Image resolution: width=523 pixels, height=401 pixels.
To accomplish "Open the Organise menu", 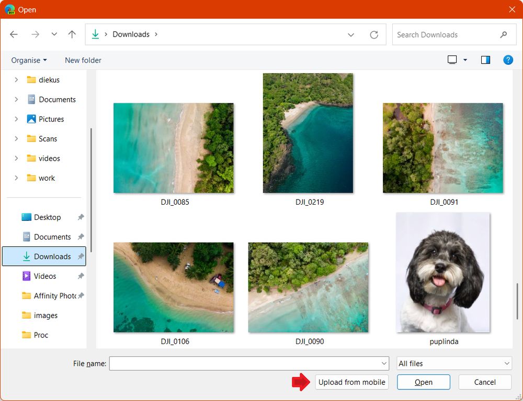I will pyautogui.click(x=29, y=60).
